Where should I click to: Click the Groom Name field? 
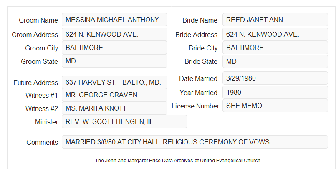114,20
